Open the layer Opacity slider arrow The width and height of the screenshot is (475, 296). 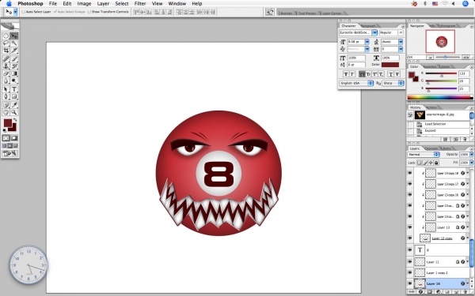coord(471,155)
